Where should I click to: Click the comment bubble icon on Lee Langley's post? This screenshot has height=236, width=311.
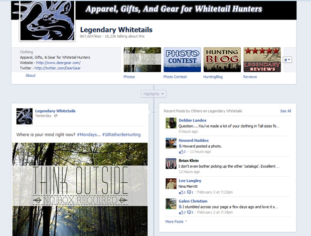[189, 192]
